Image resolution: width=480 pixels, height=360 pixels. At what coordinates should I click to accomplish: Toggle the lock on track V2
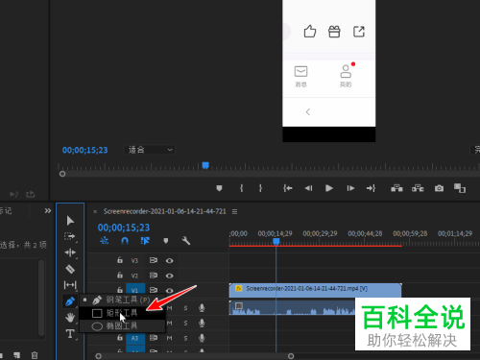click(x=120, y=276)
